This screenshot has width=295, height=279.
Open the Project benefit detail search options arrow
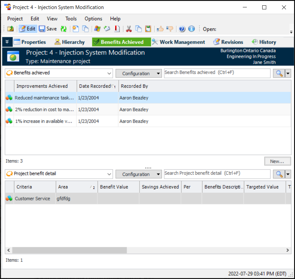coord(288,174)
